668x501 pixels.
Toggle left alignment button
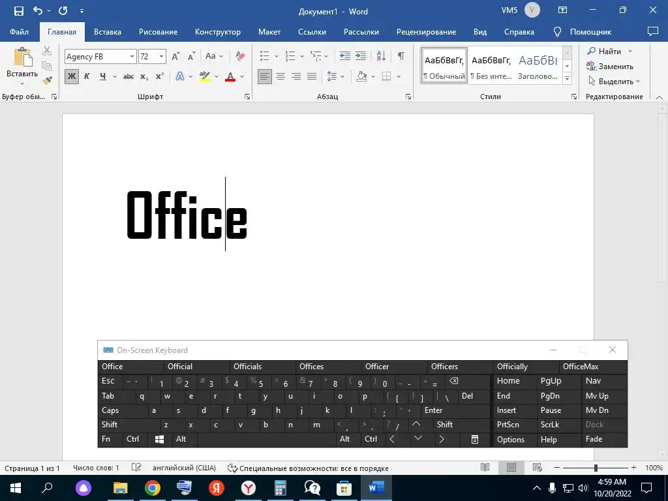click(x=265, y=77)
